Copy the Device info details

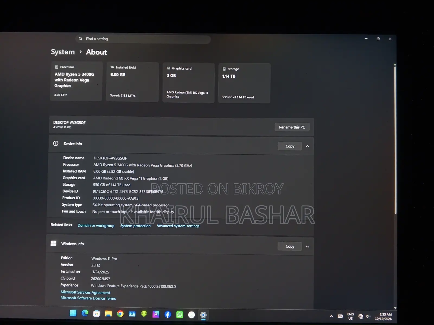click(x=290, y=146)
